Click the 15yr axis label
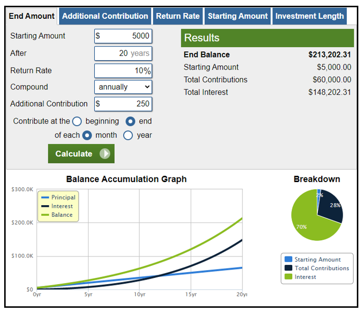 click(x=191, y=295)
